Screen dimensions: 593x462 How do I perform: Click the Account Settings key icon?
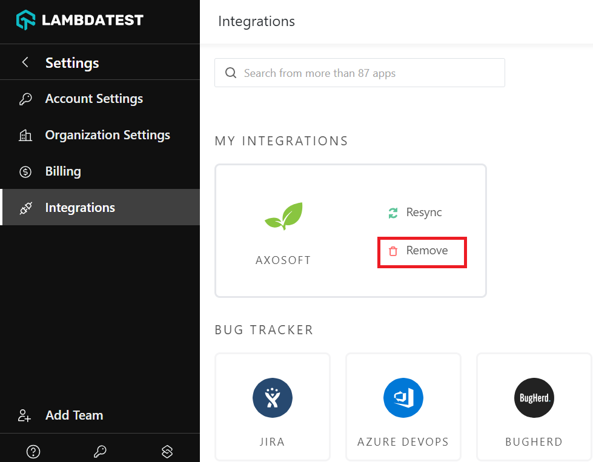click(25, 99)
